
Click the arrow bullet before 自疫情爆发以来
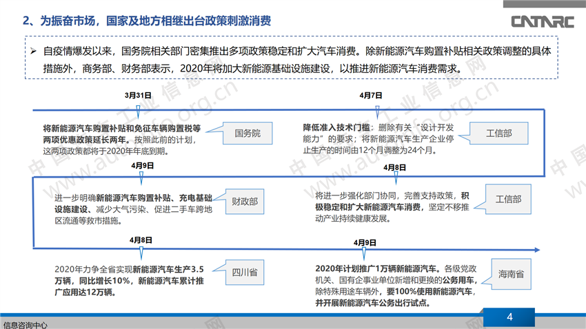click(x=33, y=51)
